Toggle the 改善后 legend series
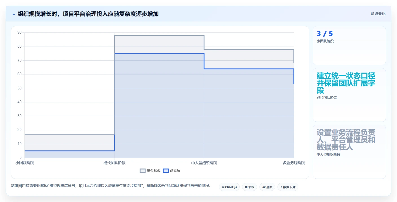The width and height of the screenshot is (397, 202). [x=172, y=170]
